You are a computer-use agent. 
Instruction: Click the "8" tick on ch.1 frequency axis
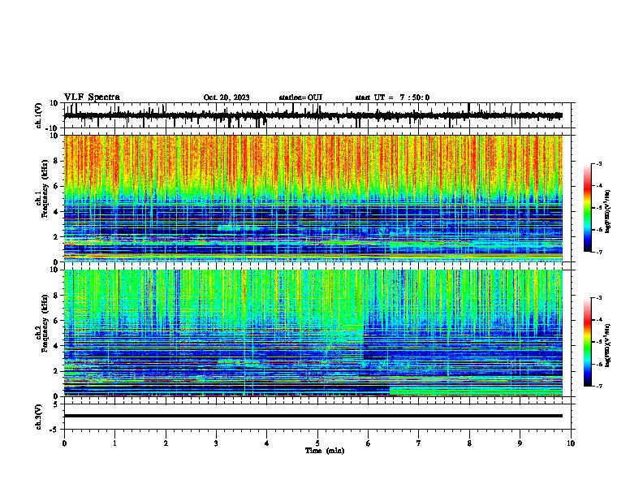click(x=57, y=161)
